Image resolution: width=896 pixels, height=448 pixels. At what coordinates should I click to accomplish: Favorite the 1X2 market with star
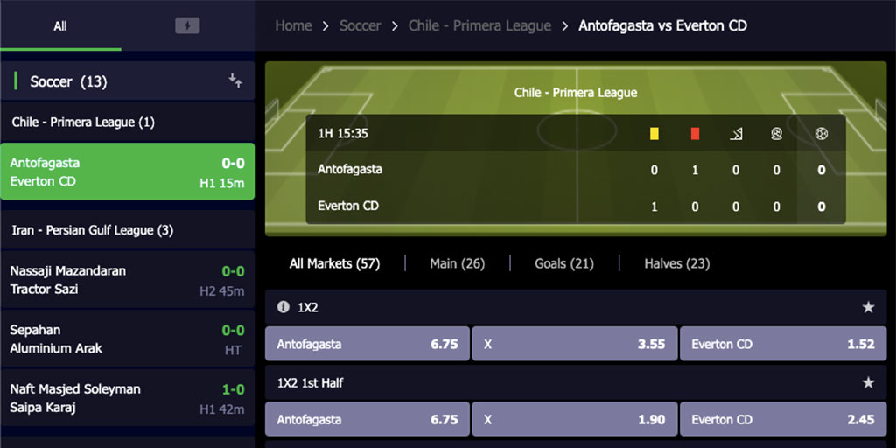click(868, 307)
